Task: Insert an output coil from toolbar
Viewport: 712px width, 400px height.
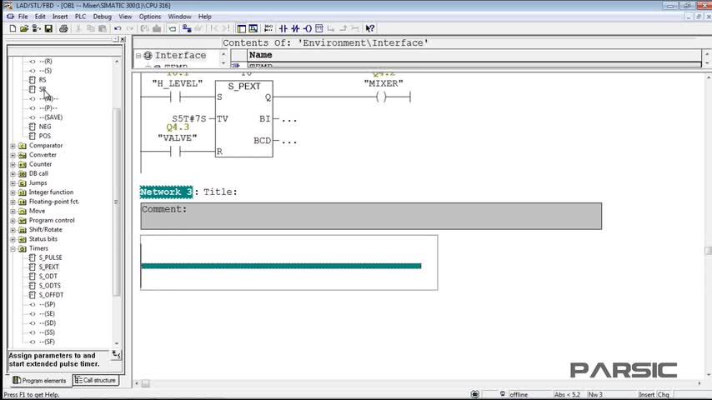Action: tap(308, 28)
